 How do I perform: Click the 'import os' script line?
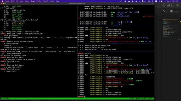click(x=8, y=45)
